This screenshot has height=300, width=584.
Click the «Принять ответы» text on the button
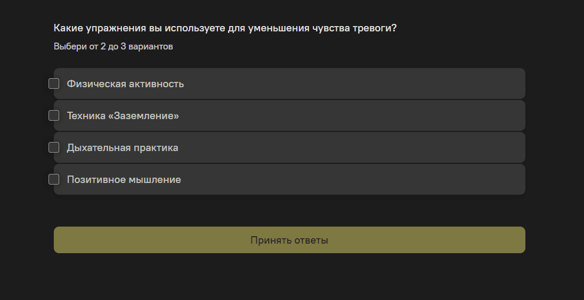(289, 240)
